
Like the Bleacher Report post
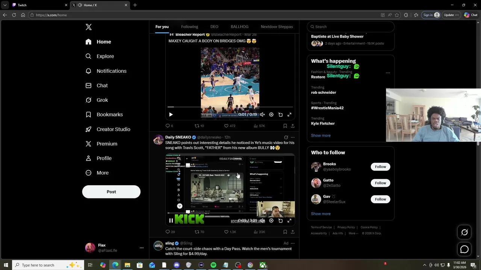tap(229, 126)
